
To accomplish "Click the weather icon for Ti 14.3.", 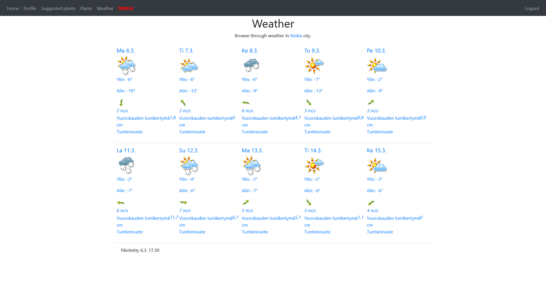I will [x=314, y=165].
